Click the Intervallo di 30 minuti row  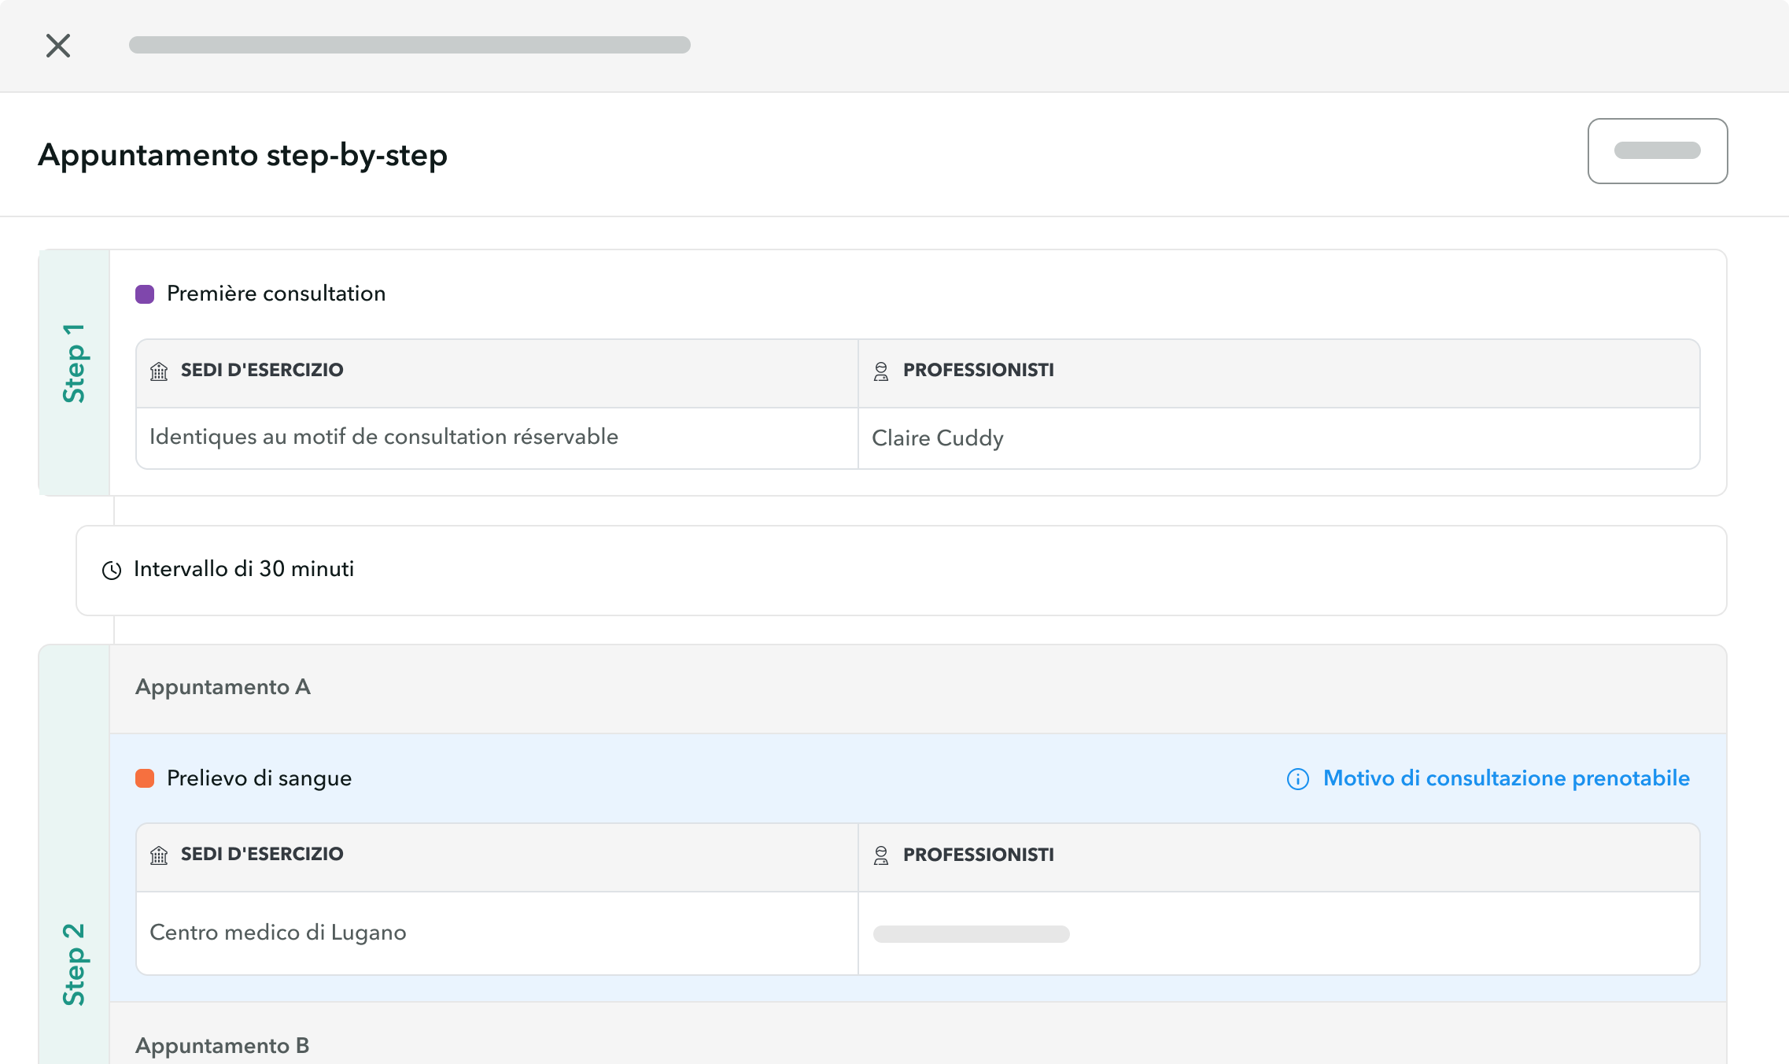point(244,569)
